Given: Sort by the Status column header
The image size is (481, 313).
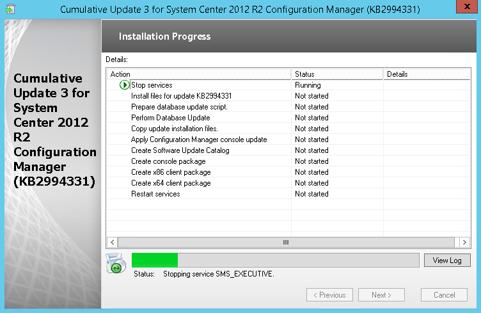Looking at the screenshot, I should pyautogui.click(x=337, y=74).
